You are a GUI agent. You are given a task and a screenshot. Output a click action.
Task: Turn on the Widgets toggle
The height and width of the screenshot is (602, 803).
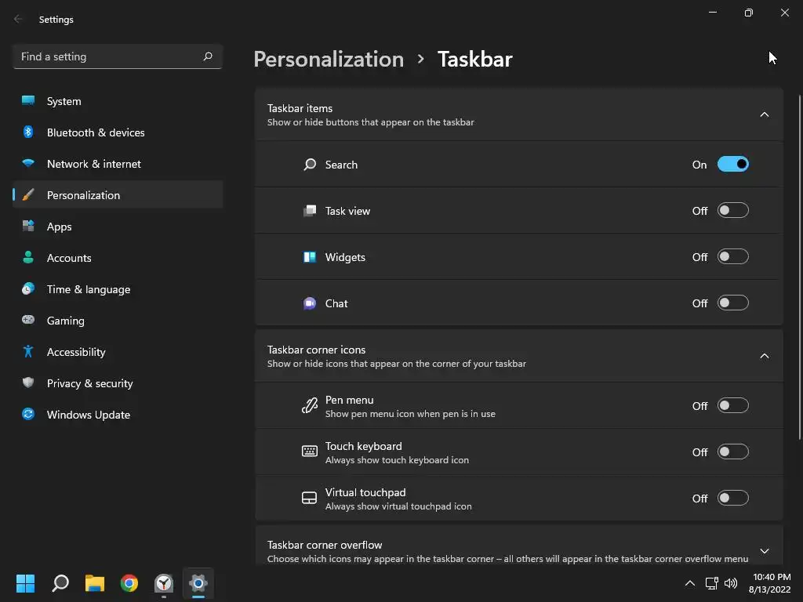[732, 257]
